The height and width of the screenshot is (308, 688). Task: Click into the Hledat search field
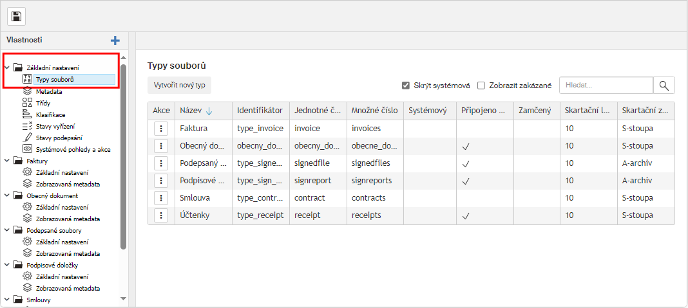click(606, 86)
